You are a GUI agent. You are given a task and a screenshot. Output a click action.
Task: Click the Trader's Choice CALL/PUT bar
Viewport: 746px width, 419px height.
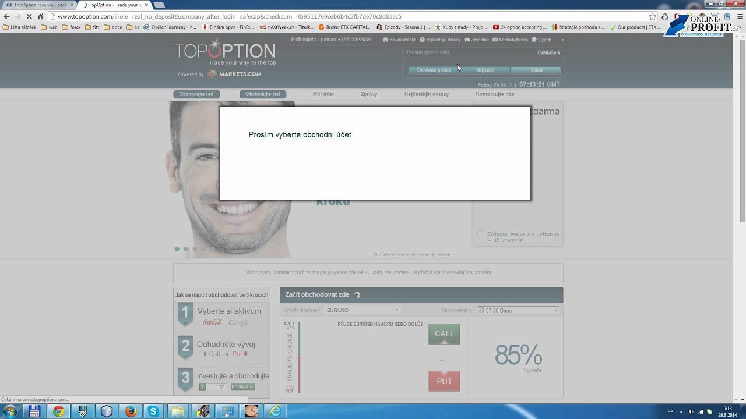coord(299,357)
